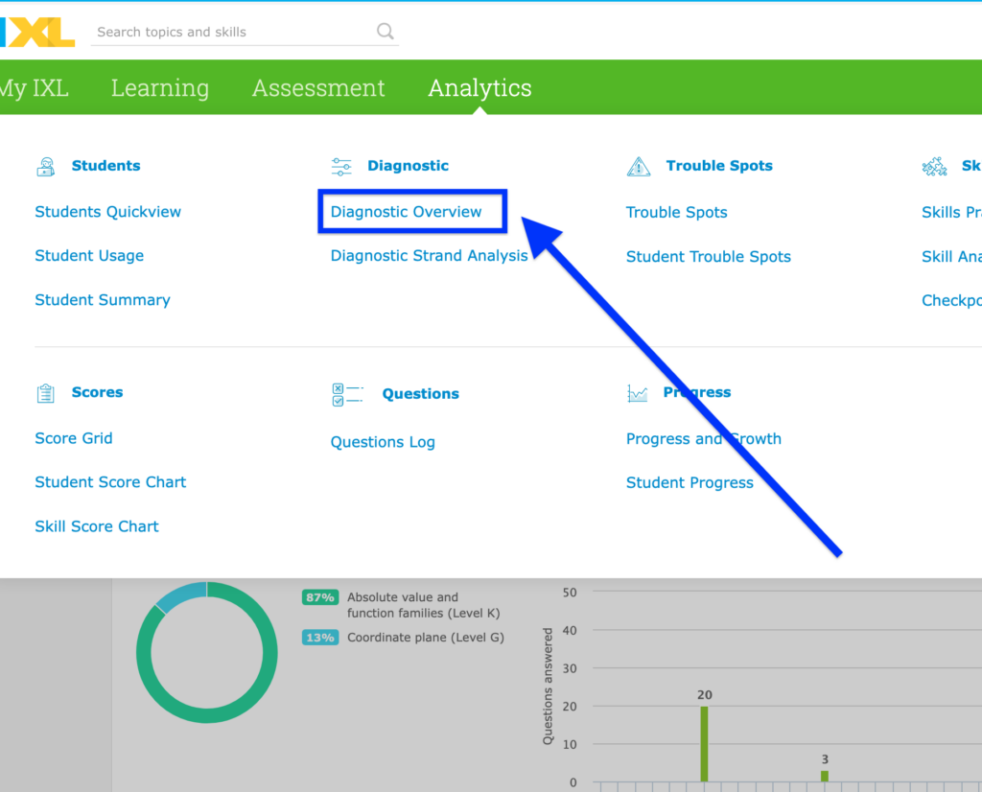Click the 13% blue legend badge
The width and height of the screenshot is (982, 792).
[320, 638]
